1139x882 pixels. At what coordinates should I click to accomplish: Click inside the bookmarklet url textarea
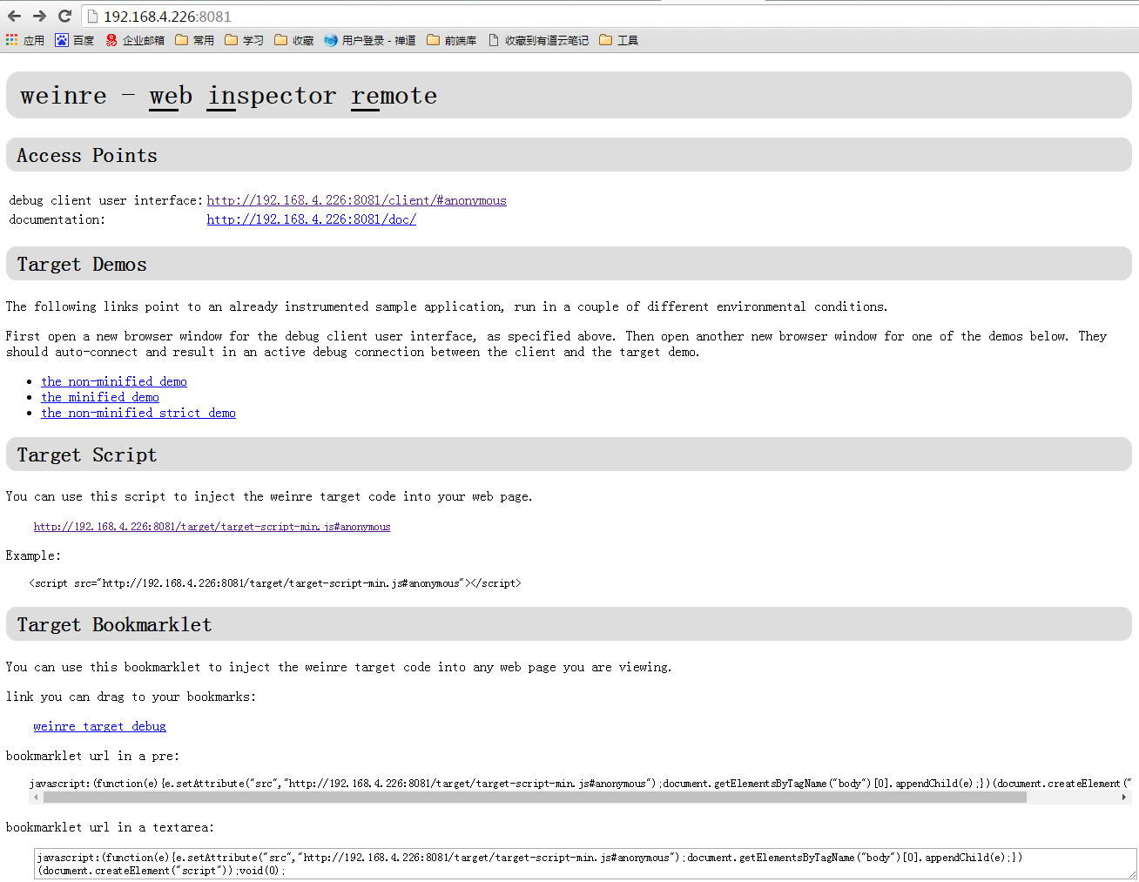point(583,864)
